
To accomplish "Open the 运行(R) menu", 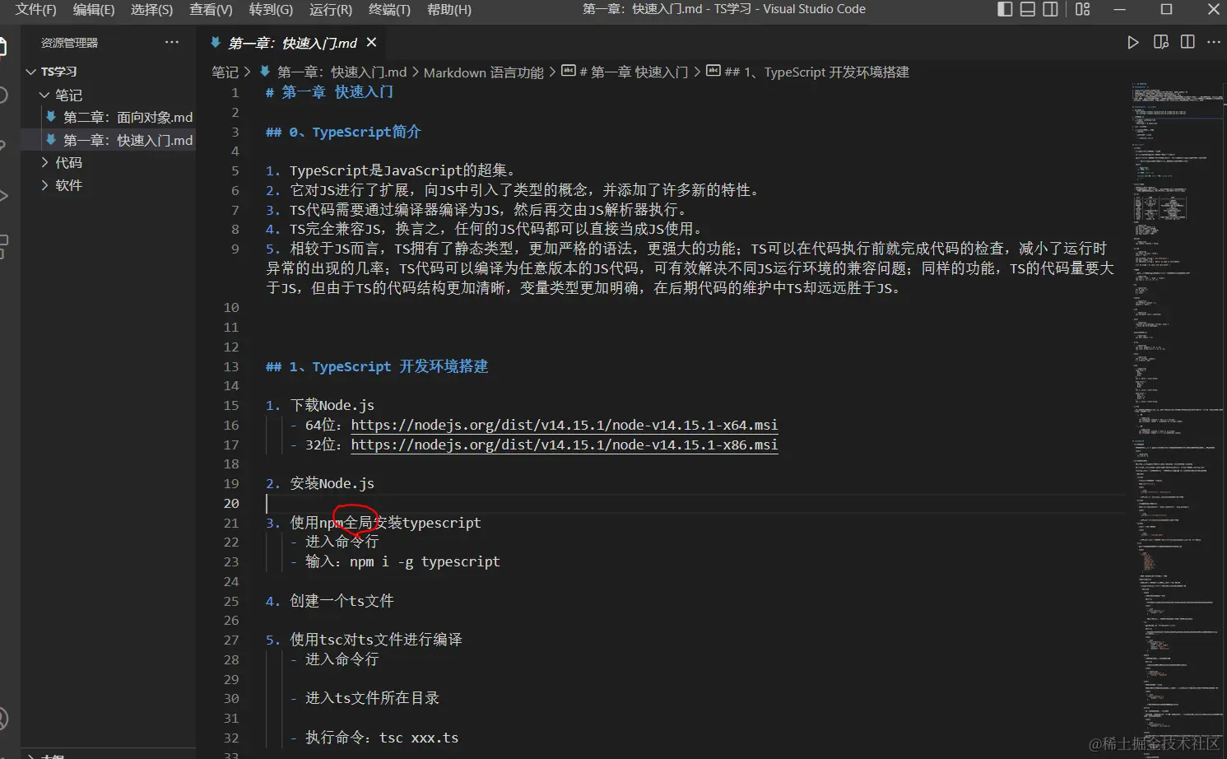I will [331, 9].
